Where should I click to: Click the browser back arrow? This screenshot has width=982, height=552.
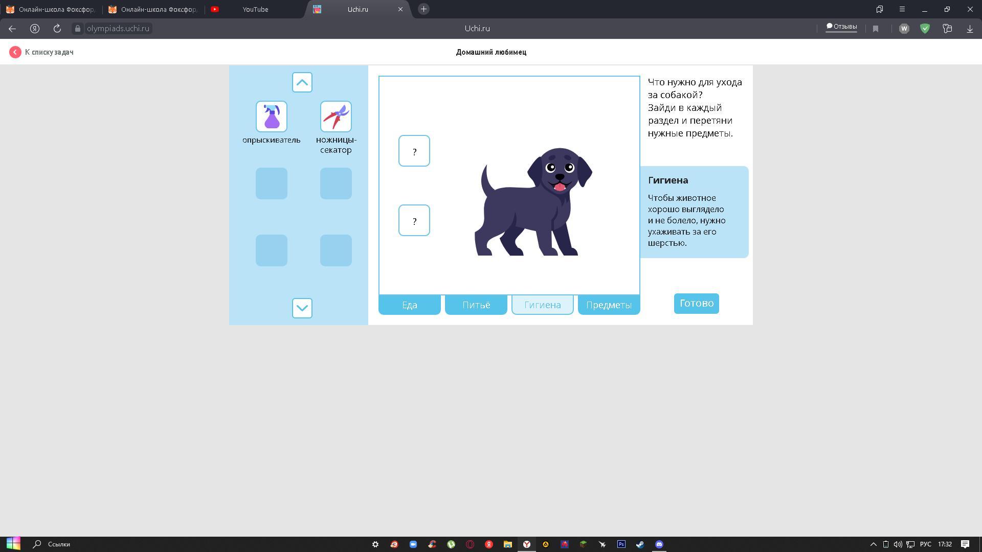click(x=12, y=29)
